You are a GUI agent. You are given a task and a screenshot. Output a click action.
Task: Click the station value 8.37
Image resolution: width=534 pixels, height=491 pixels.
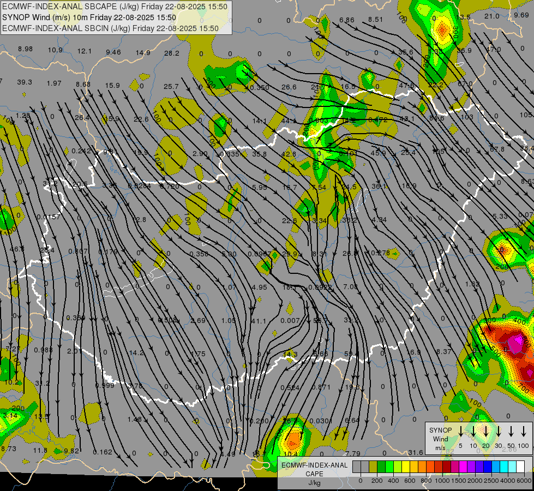(444, 352)
